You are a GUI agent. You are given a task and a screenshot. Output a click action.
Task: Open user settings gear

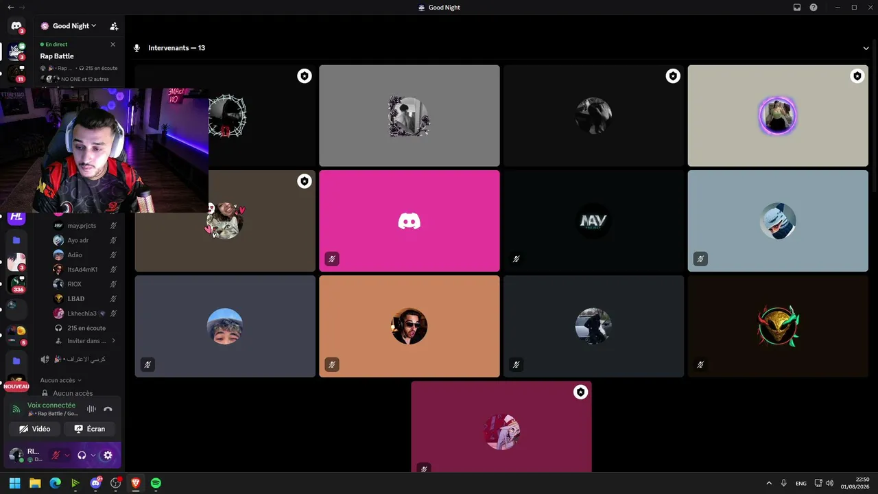(108, 455)
